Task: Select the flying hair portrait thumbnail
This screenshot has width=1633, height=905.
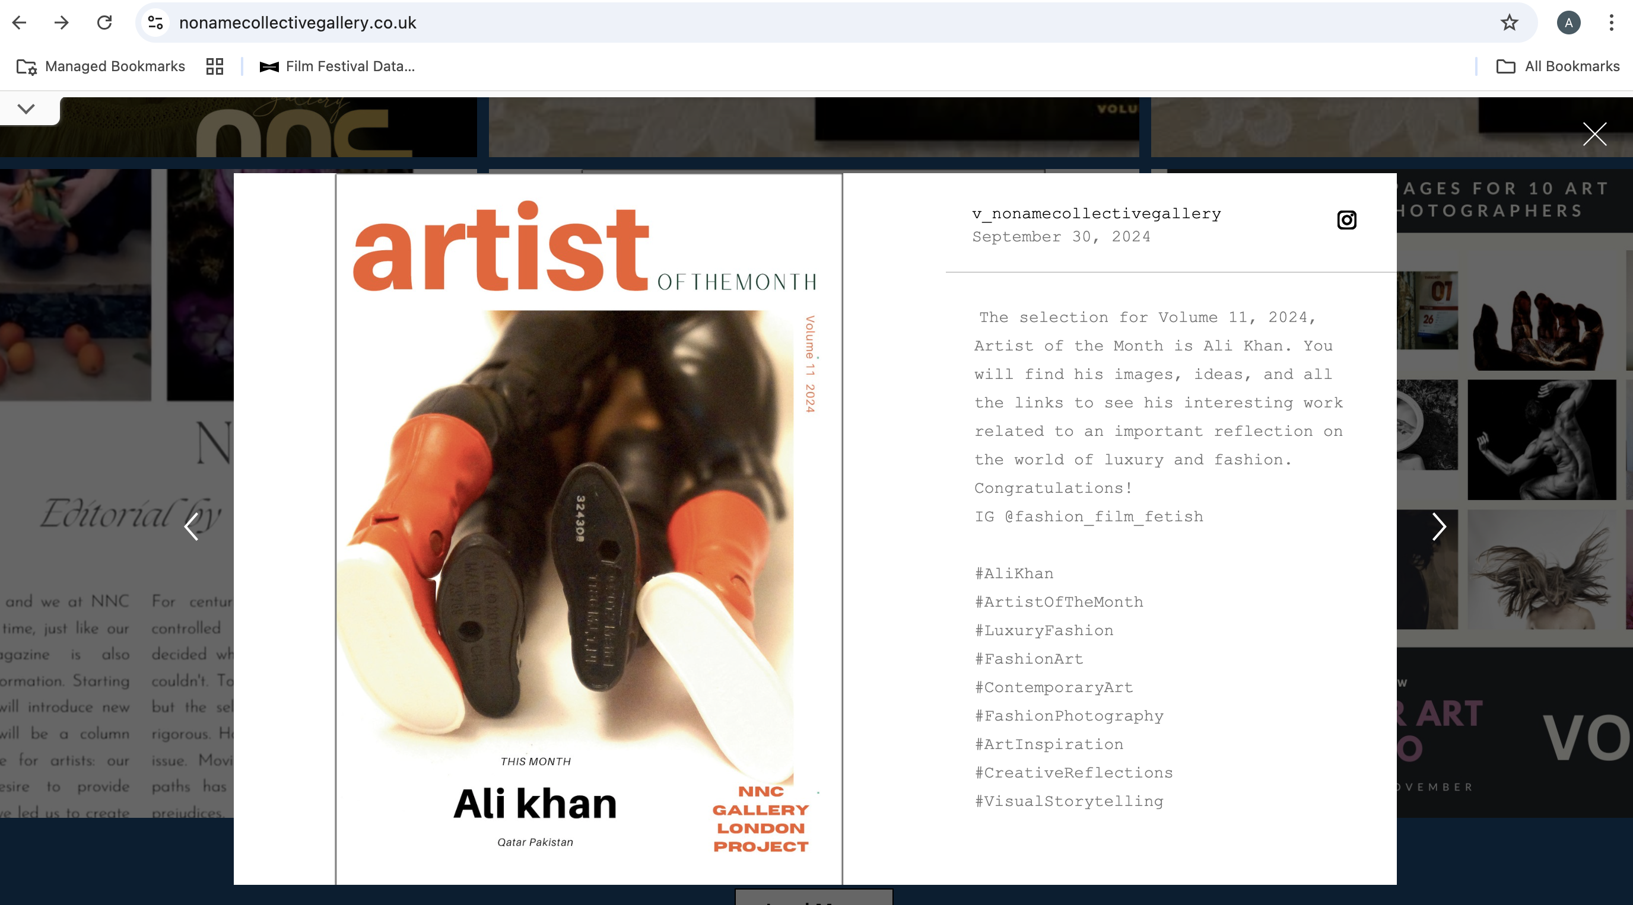Action: point(1541,569)
